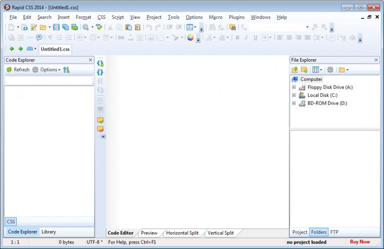Click inside the quick search toolbar field
Viewport: 384px width, 249px height.
[x=277, y=27]
